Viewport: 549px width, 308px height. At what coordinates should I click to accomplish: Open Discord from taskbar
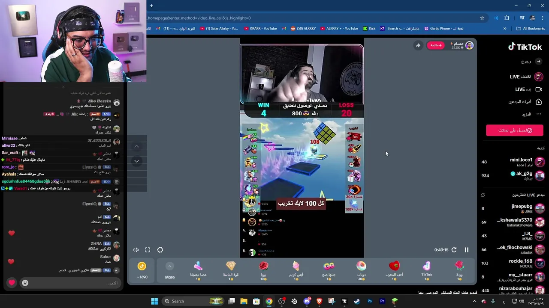coord(307,301)
